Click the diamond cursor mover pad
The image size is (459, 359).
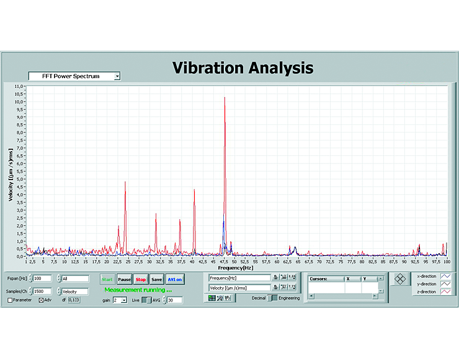click(400, 279)
